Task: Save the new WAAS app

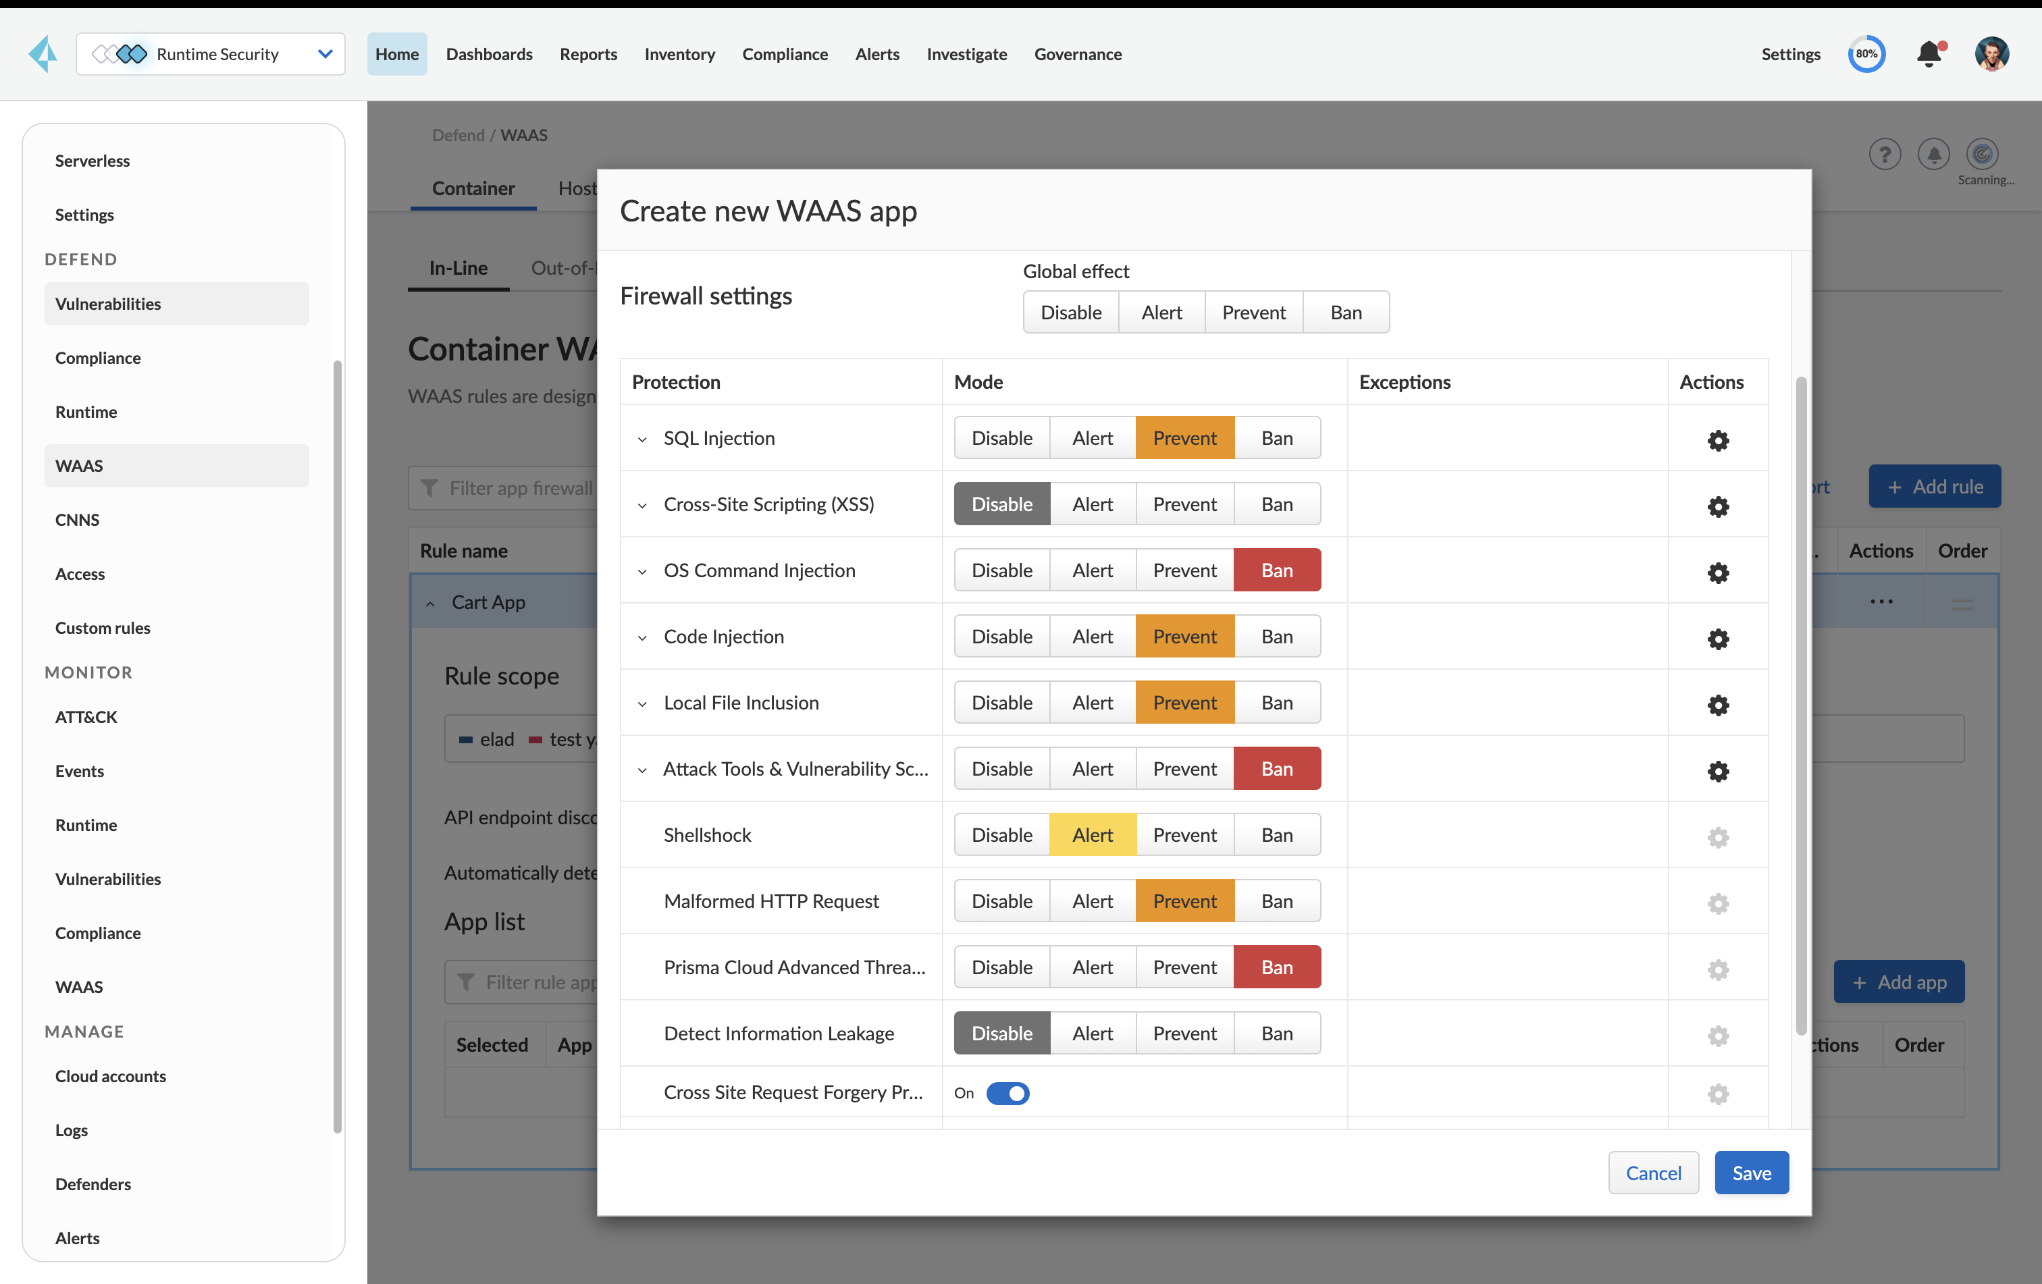Action: click(x=1751, y=1172)
